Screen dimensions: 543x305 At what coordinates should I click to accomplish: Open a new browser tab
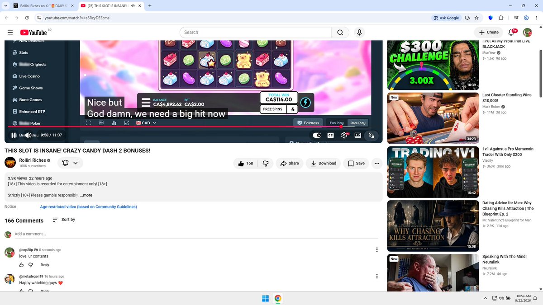(x=150, y=5)
